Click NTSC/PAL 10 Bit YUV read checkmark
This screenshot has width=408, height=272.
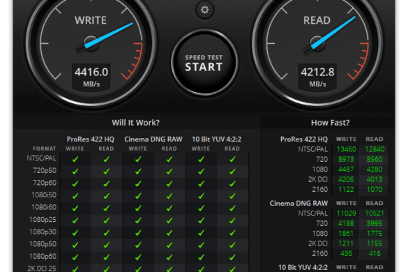coord(232,159)
